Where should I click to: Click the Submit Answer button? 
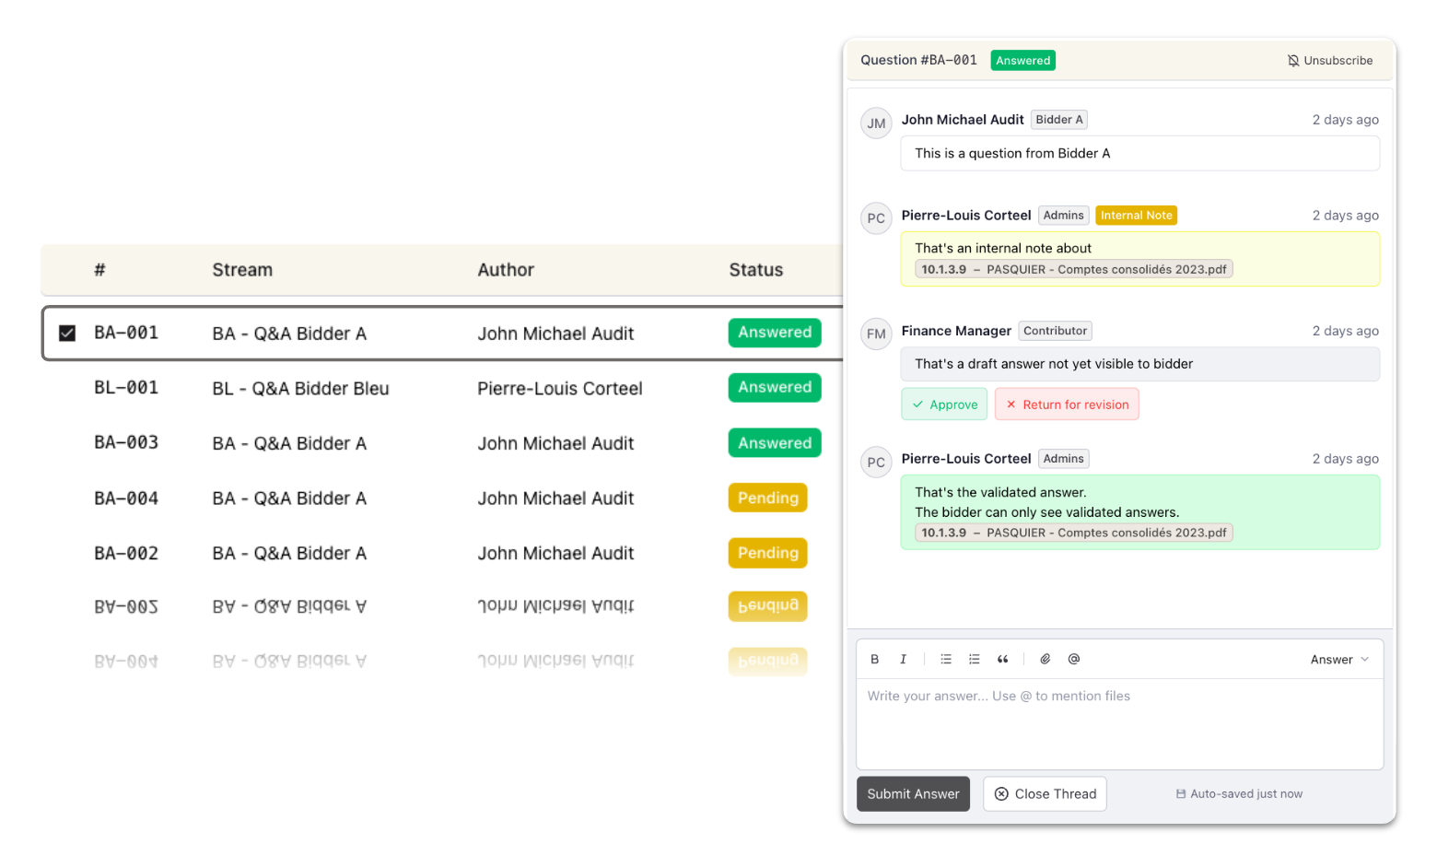pos(913,793)
